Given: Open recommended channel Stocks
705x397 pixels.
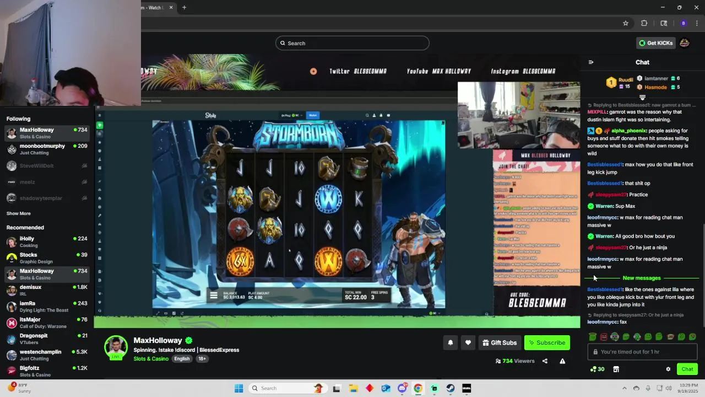Looking at the screenshot, I should 47,258.
